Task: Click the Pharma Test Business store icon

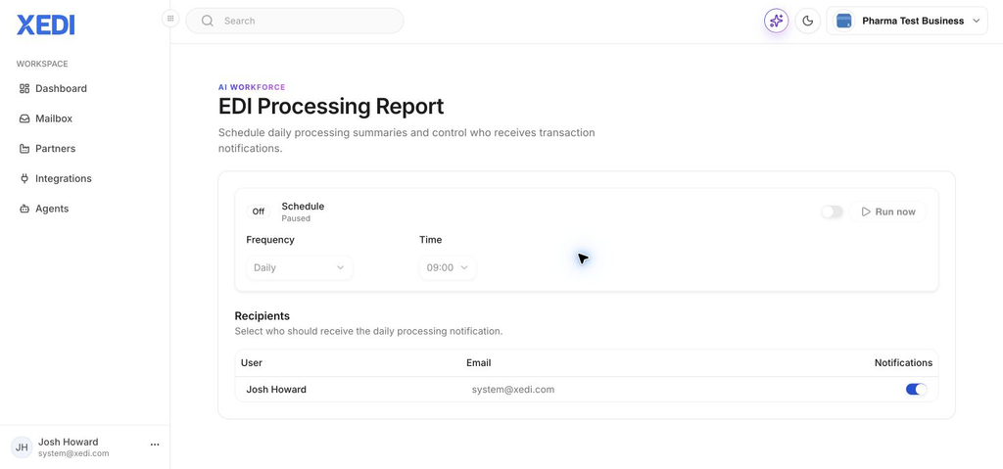Action: pyautogui.click(x=844, y=22)
